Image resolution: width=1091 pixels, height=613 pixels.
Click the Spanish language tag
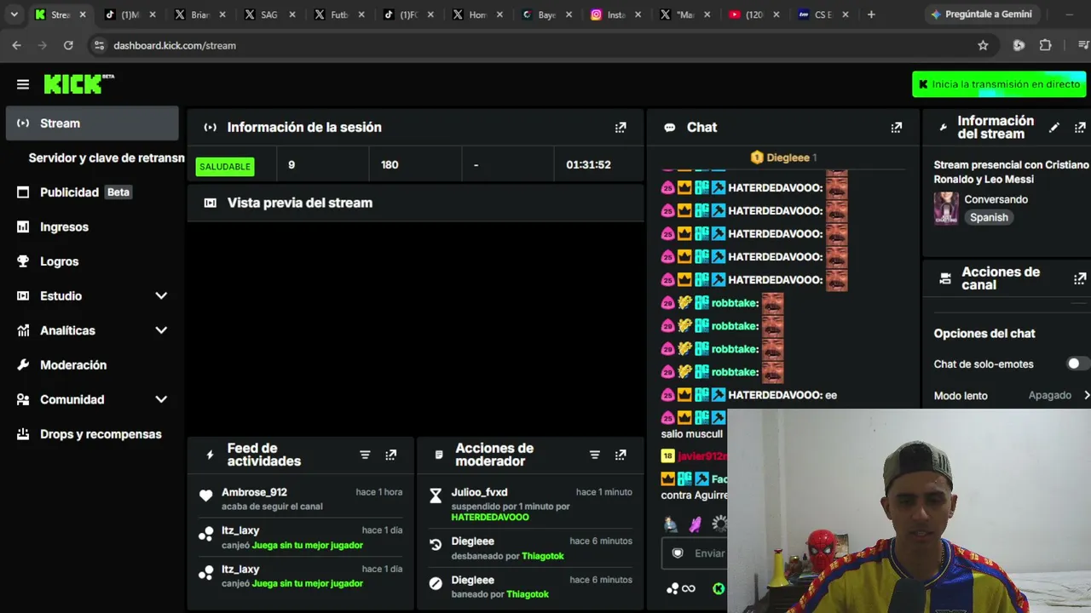pos(989,217)
